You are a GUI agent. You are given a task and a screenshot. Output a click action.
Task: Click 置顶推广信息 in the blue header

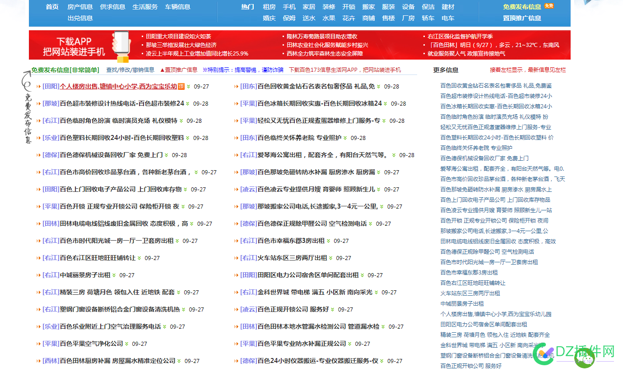coord(522,18)
